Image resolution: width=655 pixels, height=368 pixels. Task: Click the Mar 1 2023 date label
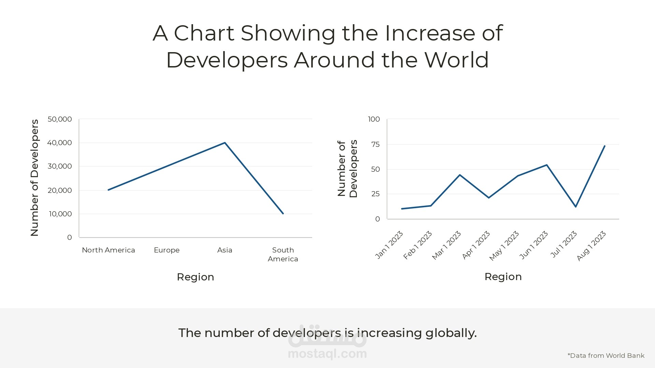pyautogui.click(x=447, y=245)
